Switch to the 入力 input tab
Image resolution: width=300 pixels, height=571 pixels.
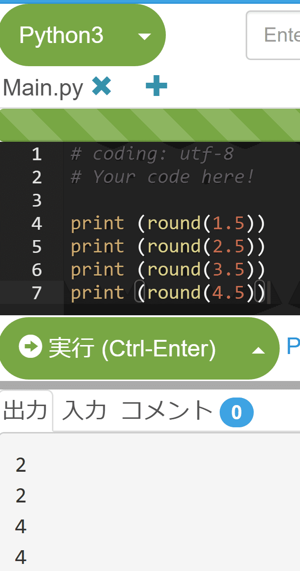tap(84, 411)
